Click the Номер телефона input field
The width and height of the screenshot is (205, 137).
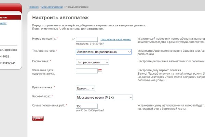(87, 39)
